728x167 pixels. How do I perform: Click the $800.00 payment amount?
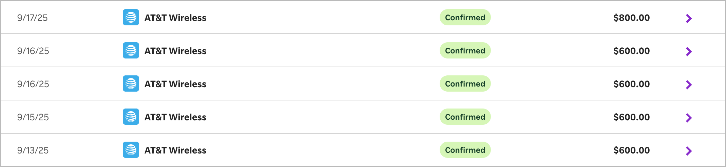(631, 18)
